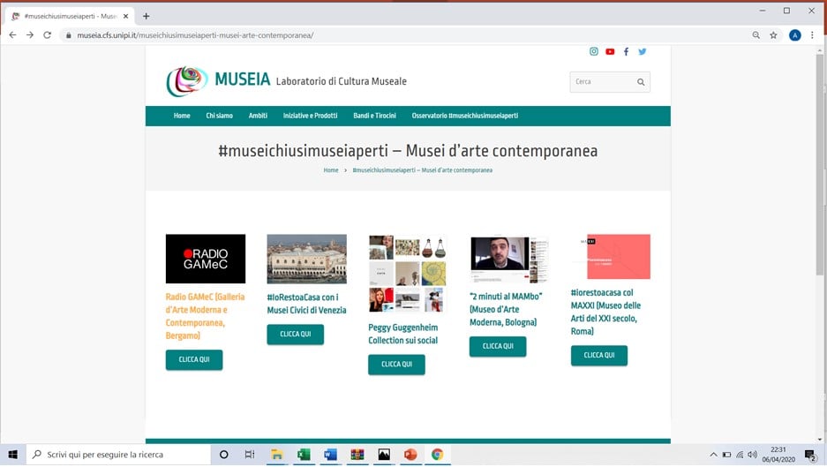Image resolution: width=827 pixels, height=467 pixels.
Task: Click the padlock site info icon
Action: tap(69, 35)
